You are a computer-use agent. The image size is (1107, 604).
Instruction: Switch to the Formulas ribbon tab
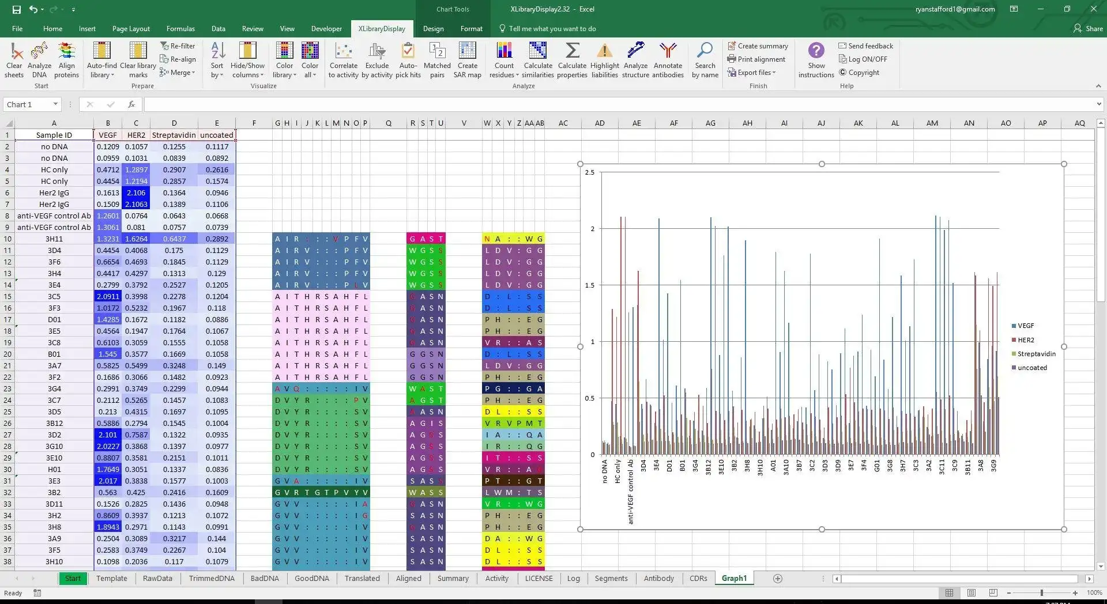click(x=180, y=28)
